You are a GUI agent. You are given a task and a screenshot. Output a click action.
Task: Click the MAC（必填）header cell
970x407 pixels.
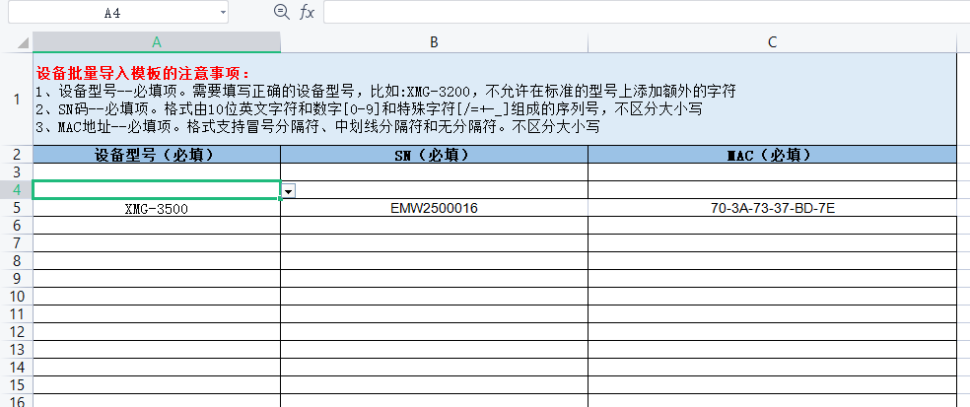(772, 155)
